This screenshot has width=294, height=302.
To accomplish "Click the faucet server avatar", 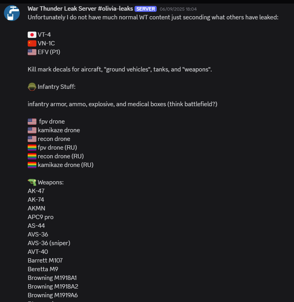I will [12, 13].
